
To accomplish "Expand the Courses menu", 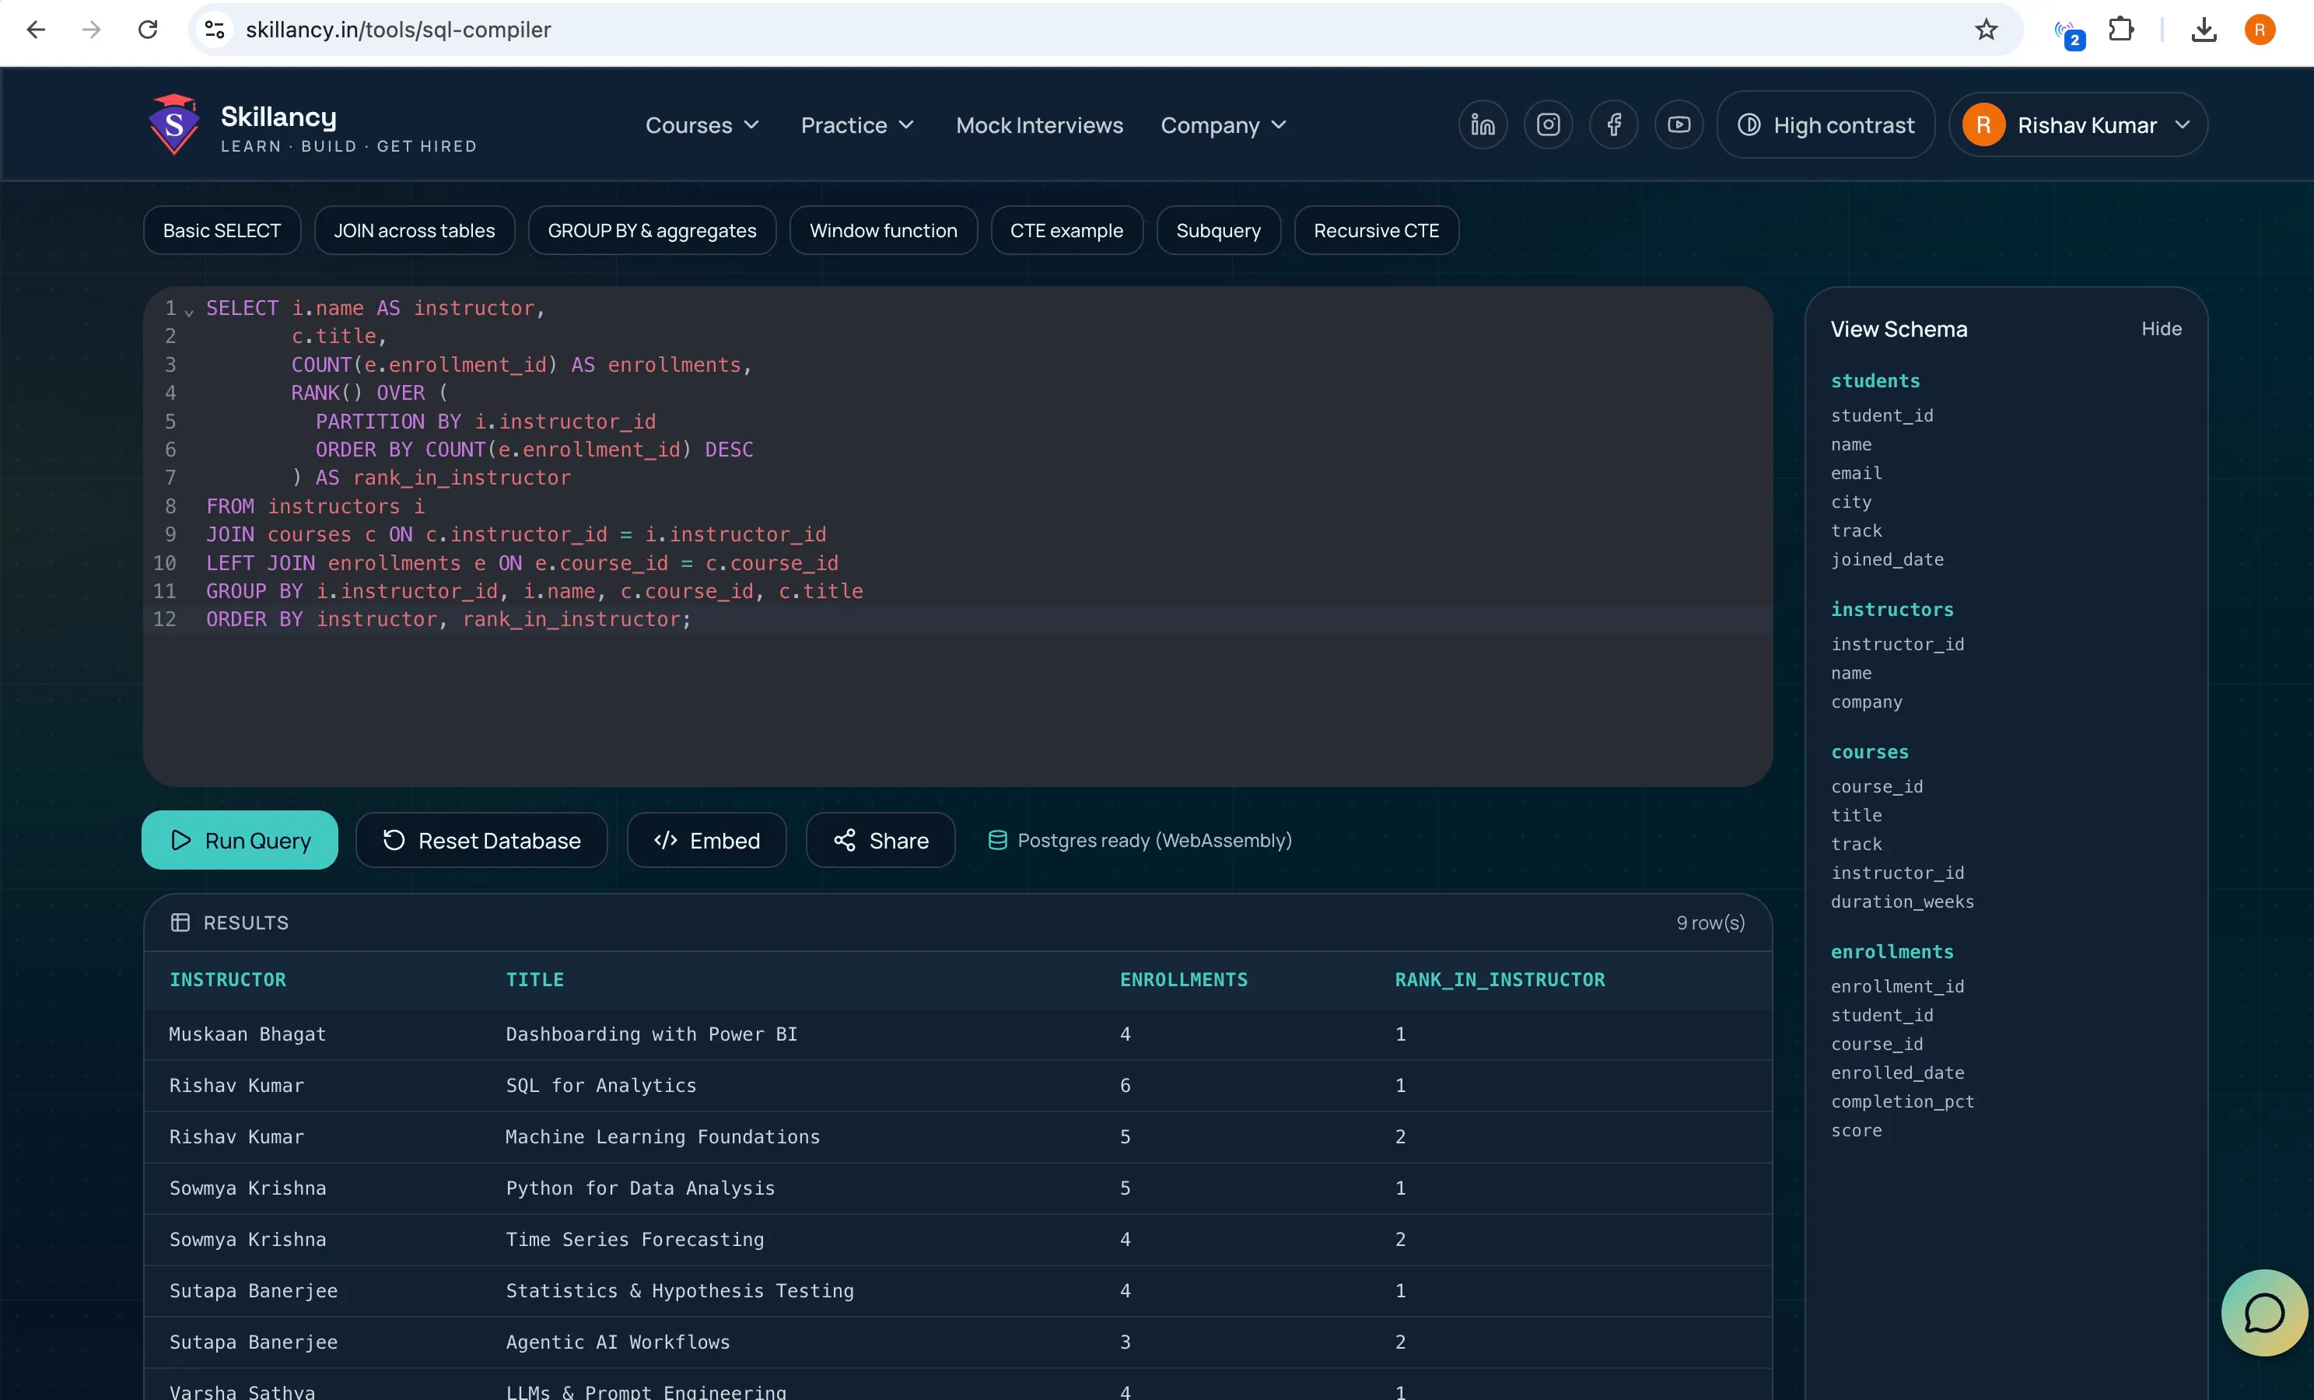I will (702, 125).
